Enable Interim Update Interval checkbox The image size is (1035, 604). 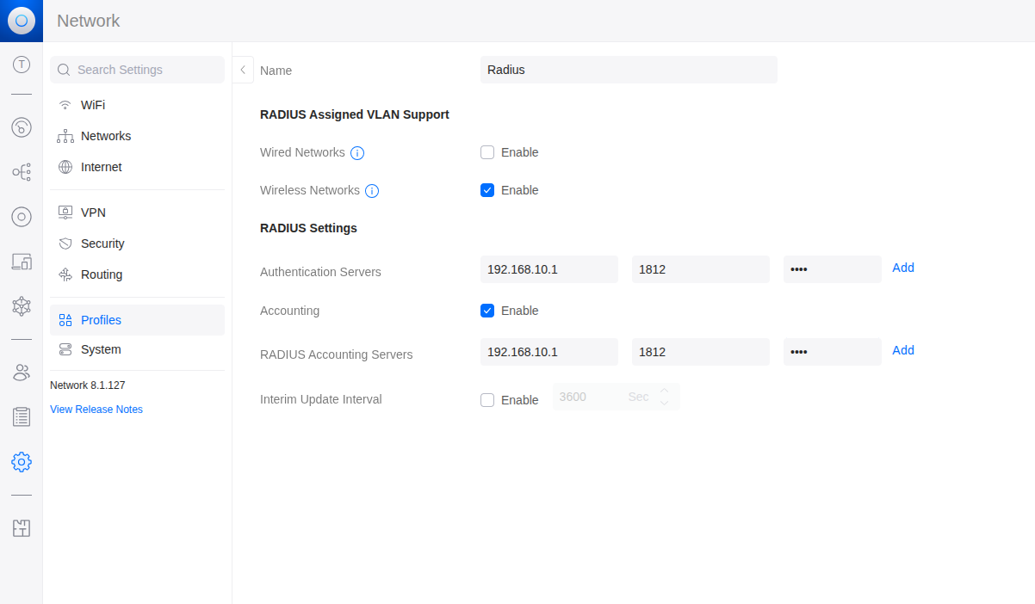point(487,400)
